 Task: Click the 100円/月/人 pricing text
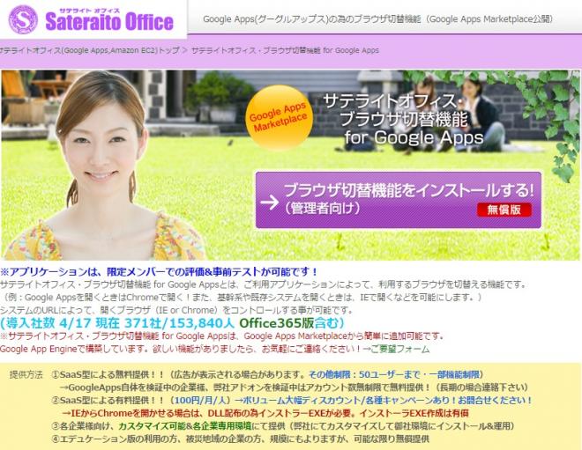[x=199, y=401]
